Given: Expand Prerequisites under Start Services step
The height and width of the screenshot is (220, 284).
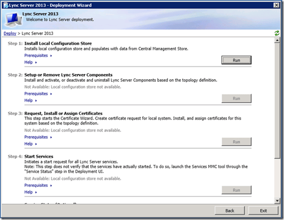Looking at the screenshot, I should pyautogui.click(x=37, y=185).
